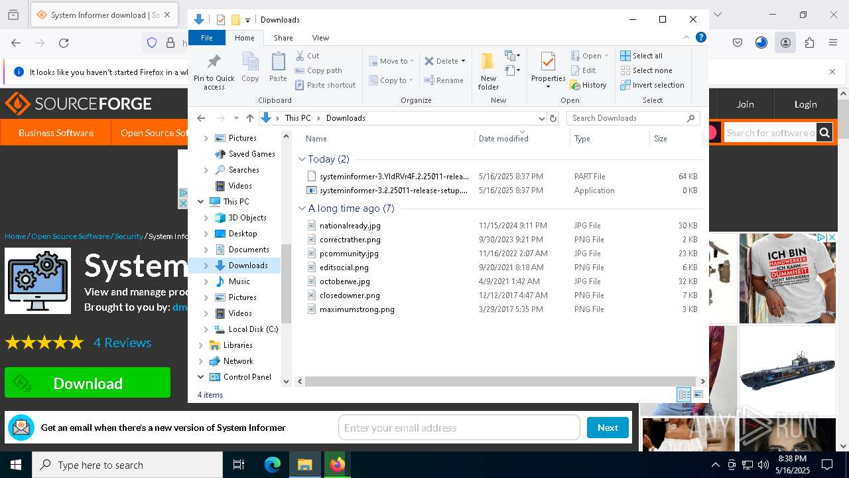Image resolution: width=849 pixels, height=478 pixels.
Task: Click the Copy ribbon icon
Action: tap(250, 68)
